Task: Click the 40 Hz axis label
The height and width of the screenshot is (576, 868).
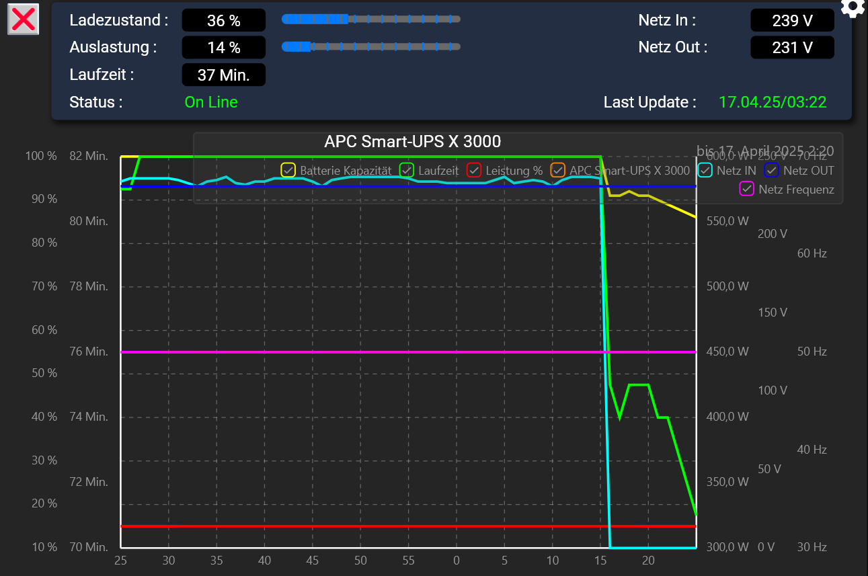Action: click(812, 450)
